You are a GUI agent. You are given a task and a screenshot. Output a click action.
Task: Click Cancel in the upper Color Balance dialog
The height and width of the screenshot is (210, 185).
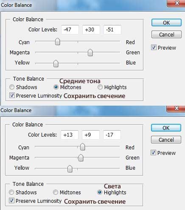166,34
